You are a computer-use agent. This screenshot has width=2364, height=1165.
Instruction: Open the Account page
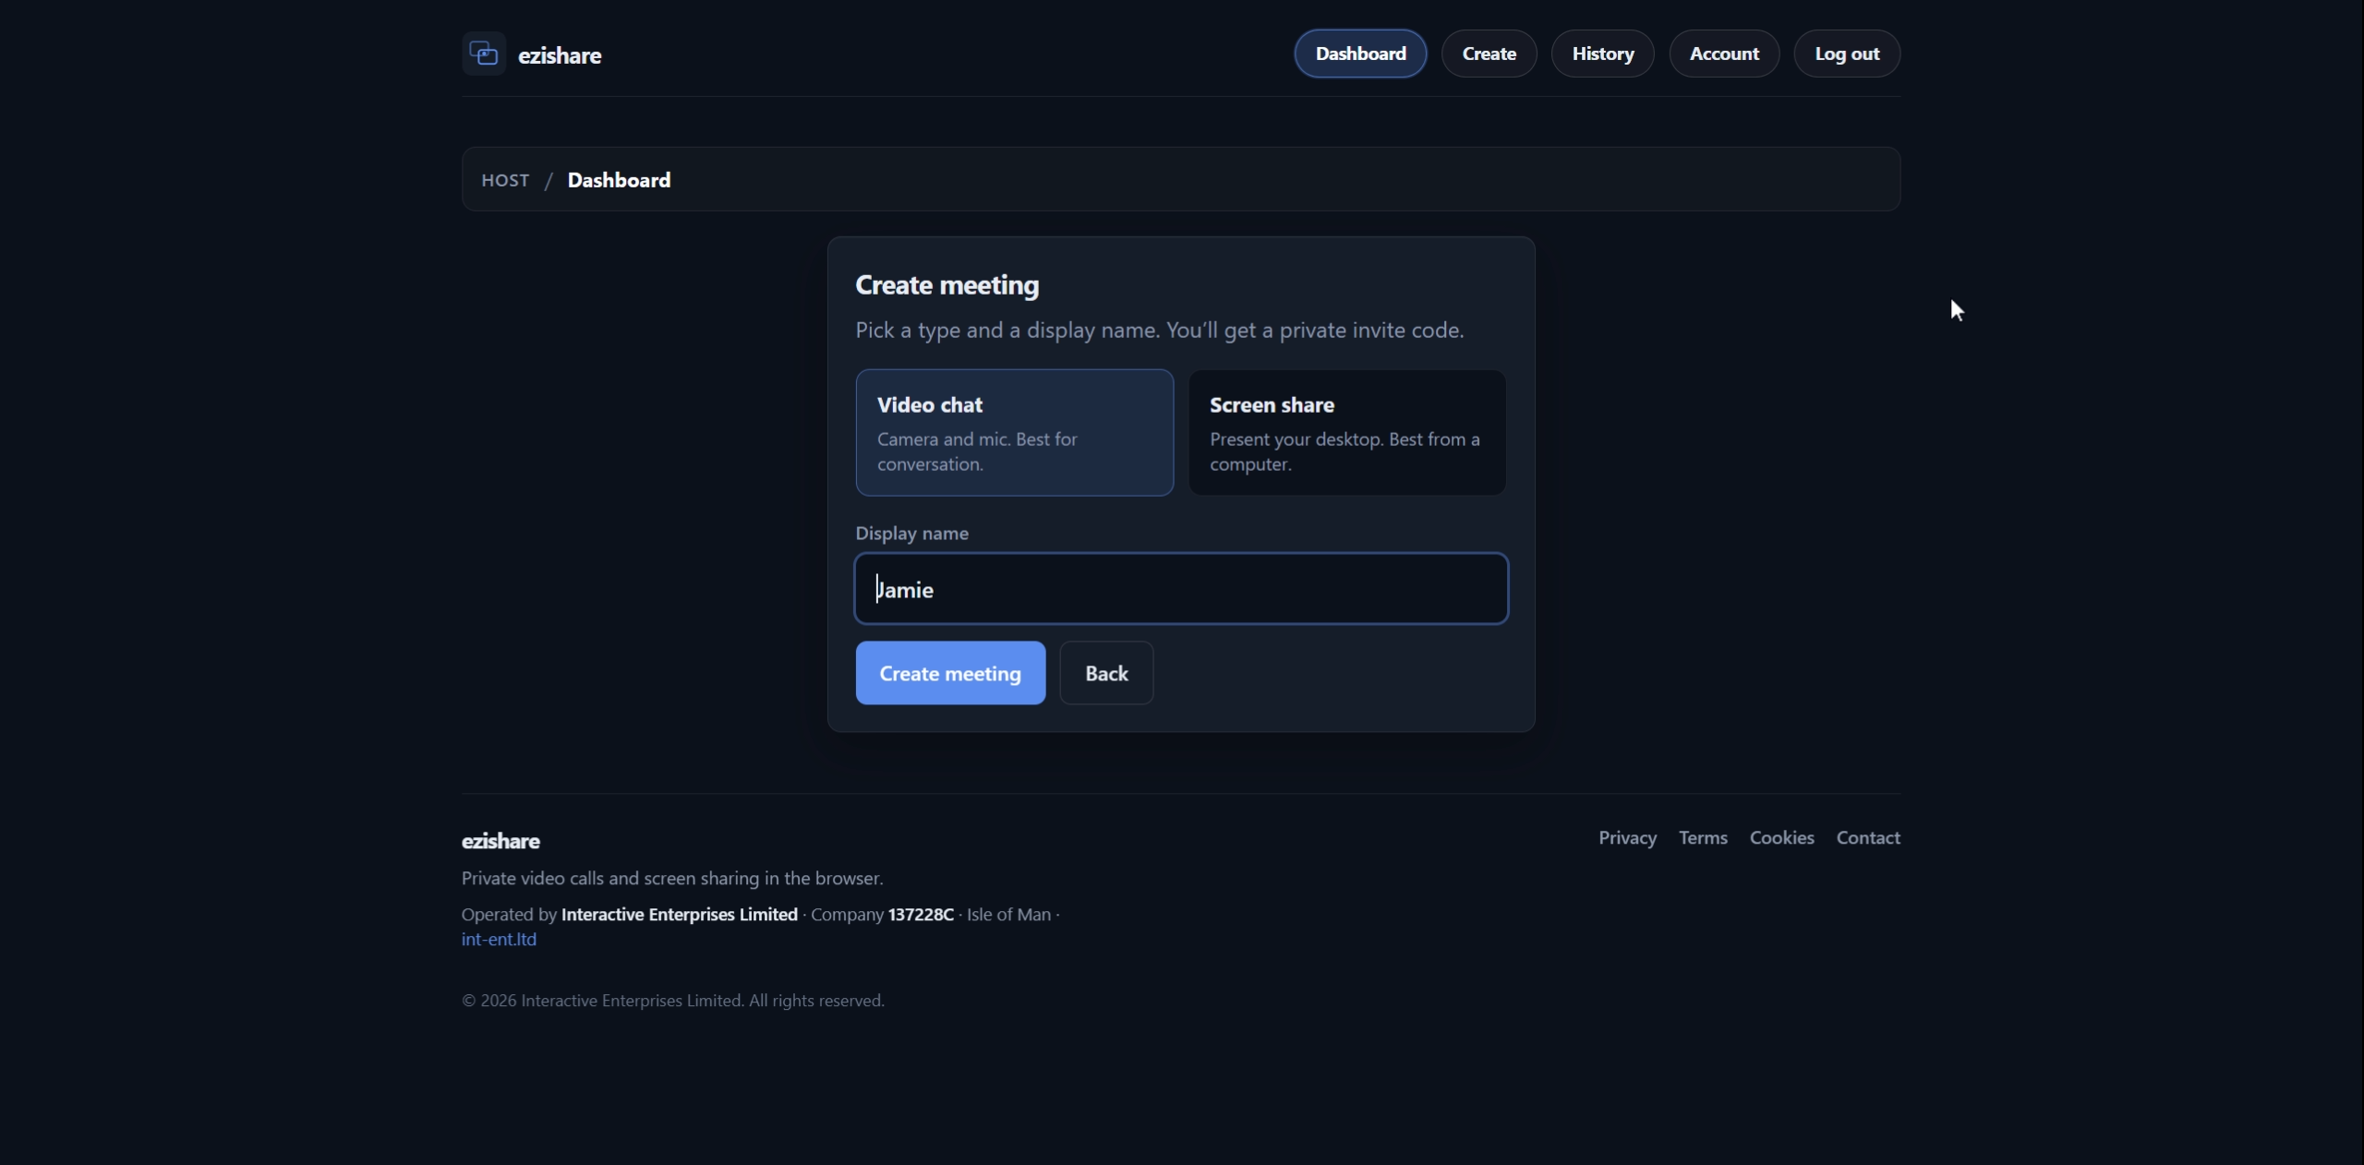click(x=1724, y=54)
